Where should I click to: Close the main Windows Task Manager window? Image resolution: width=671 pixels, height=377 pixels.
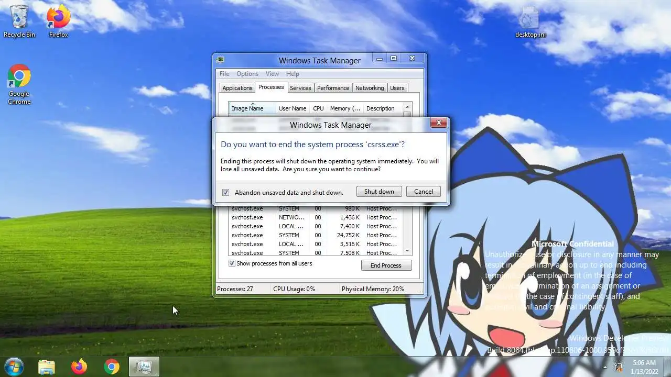click(x=412, y=59)
